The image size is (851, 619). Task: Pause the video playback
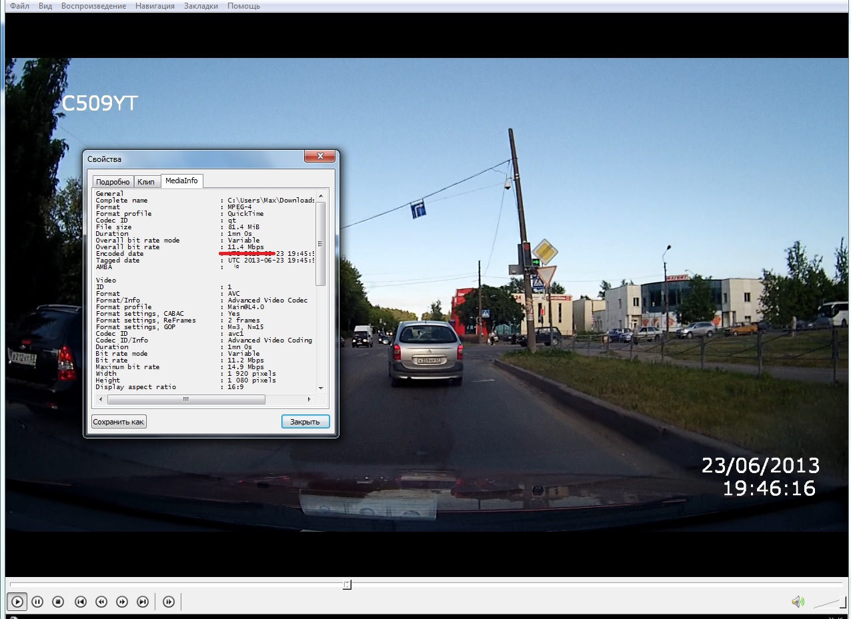click(x=37, y=602)
